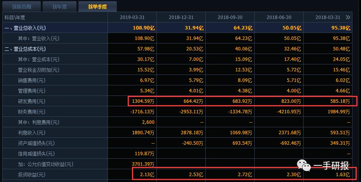
Task: Switch to the 按年度 tab
Action: tap(60, 7)
